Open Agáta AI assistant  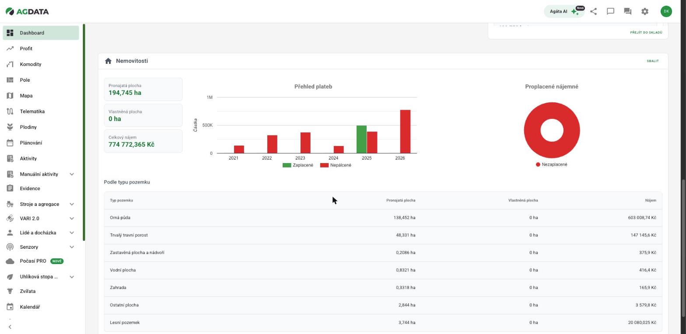pos(564,11)
